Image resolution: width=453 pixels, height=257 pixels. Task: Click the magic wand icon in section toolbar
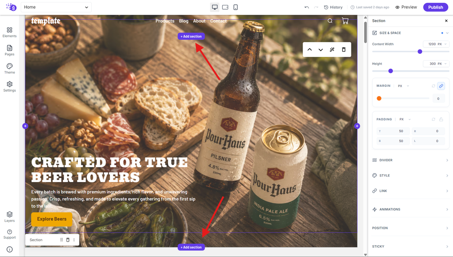point(332,49)
